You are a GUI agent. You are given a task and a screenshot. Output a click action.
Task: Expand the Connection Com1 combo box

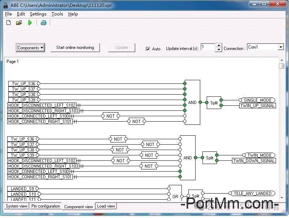pyautogui.click(x=281, y=47)
